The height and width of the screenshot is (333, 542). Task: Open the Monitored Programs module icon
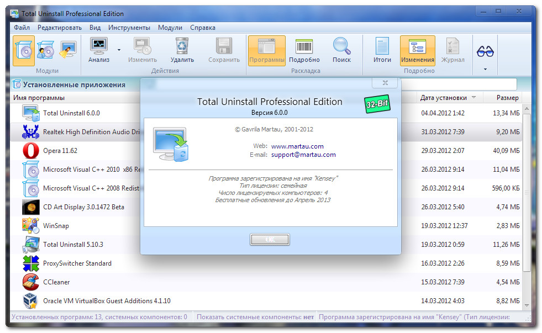click(46, 50)
